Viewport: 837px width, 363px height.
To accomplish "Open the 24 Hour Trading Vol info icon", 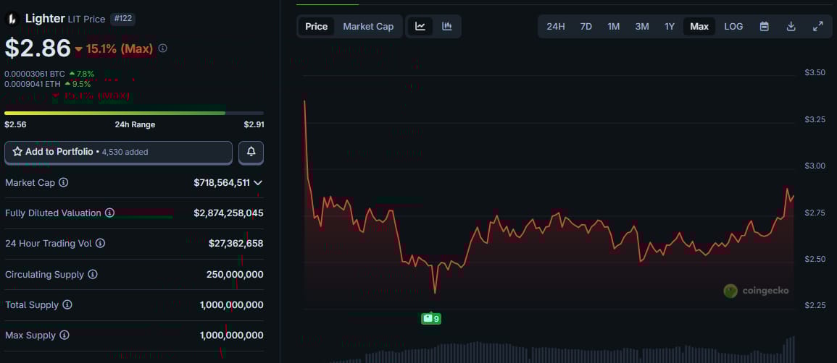I will (100, 243).
